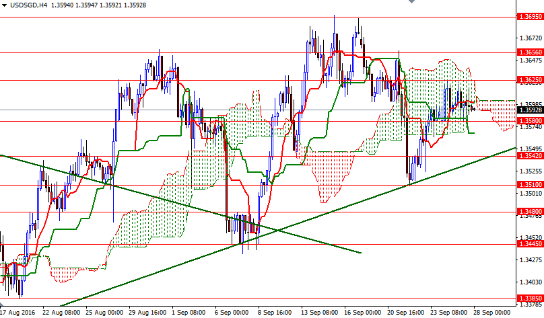Click the OHLC value 1.35947 in header
The height and width of the screenshot is (318, 544).
tap(86, 5)
